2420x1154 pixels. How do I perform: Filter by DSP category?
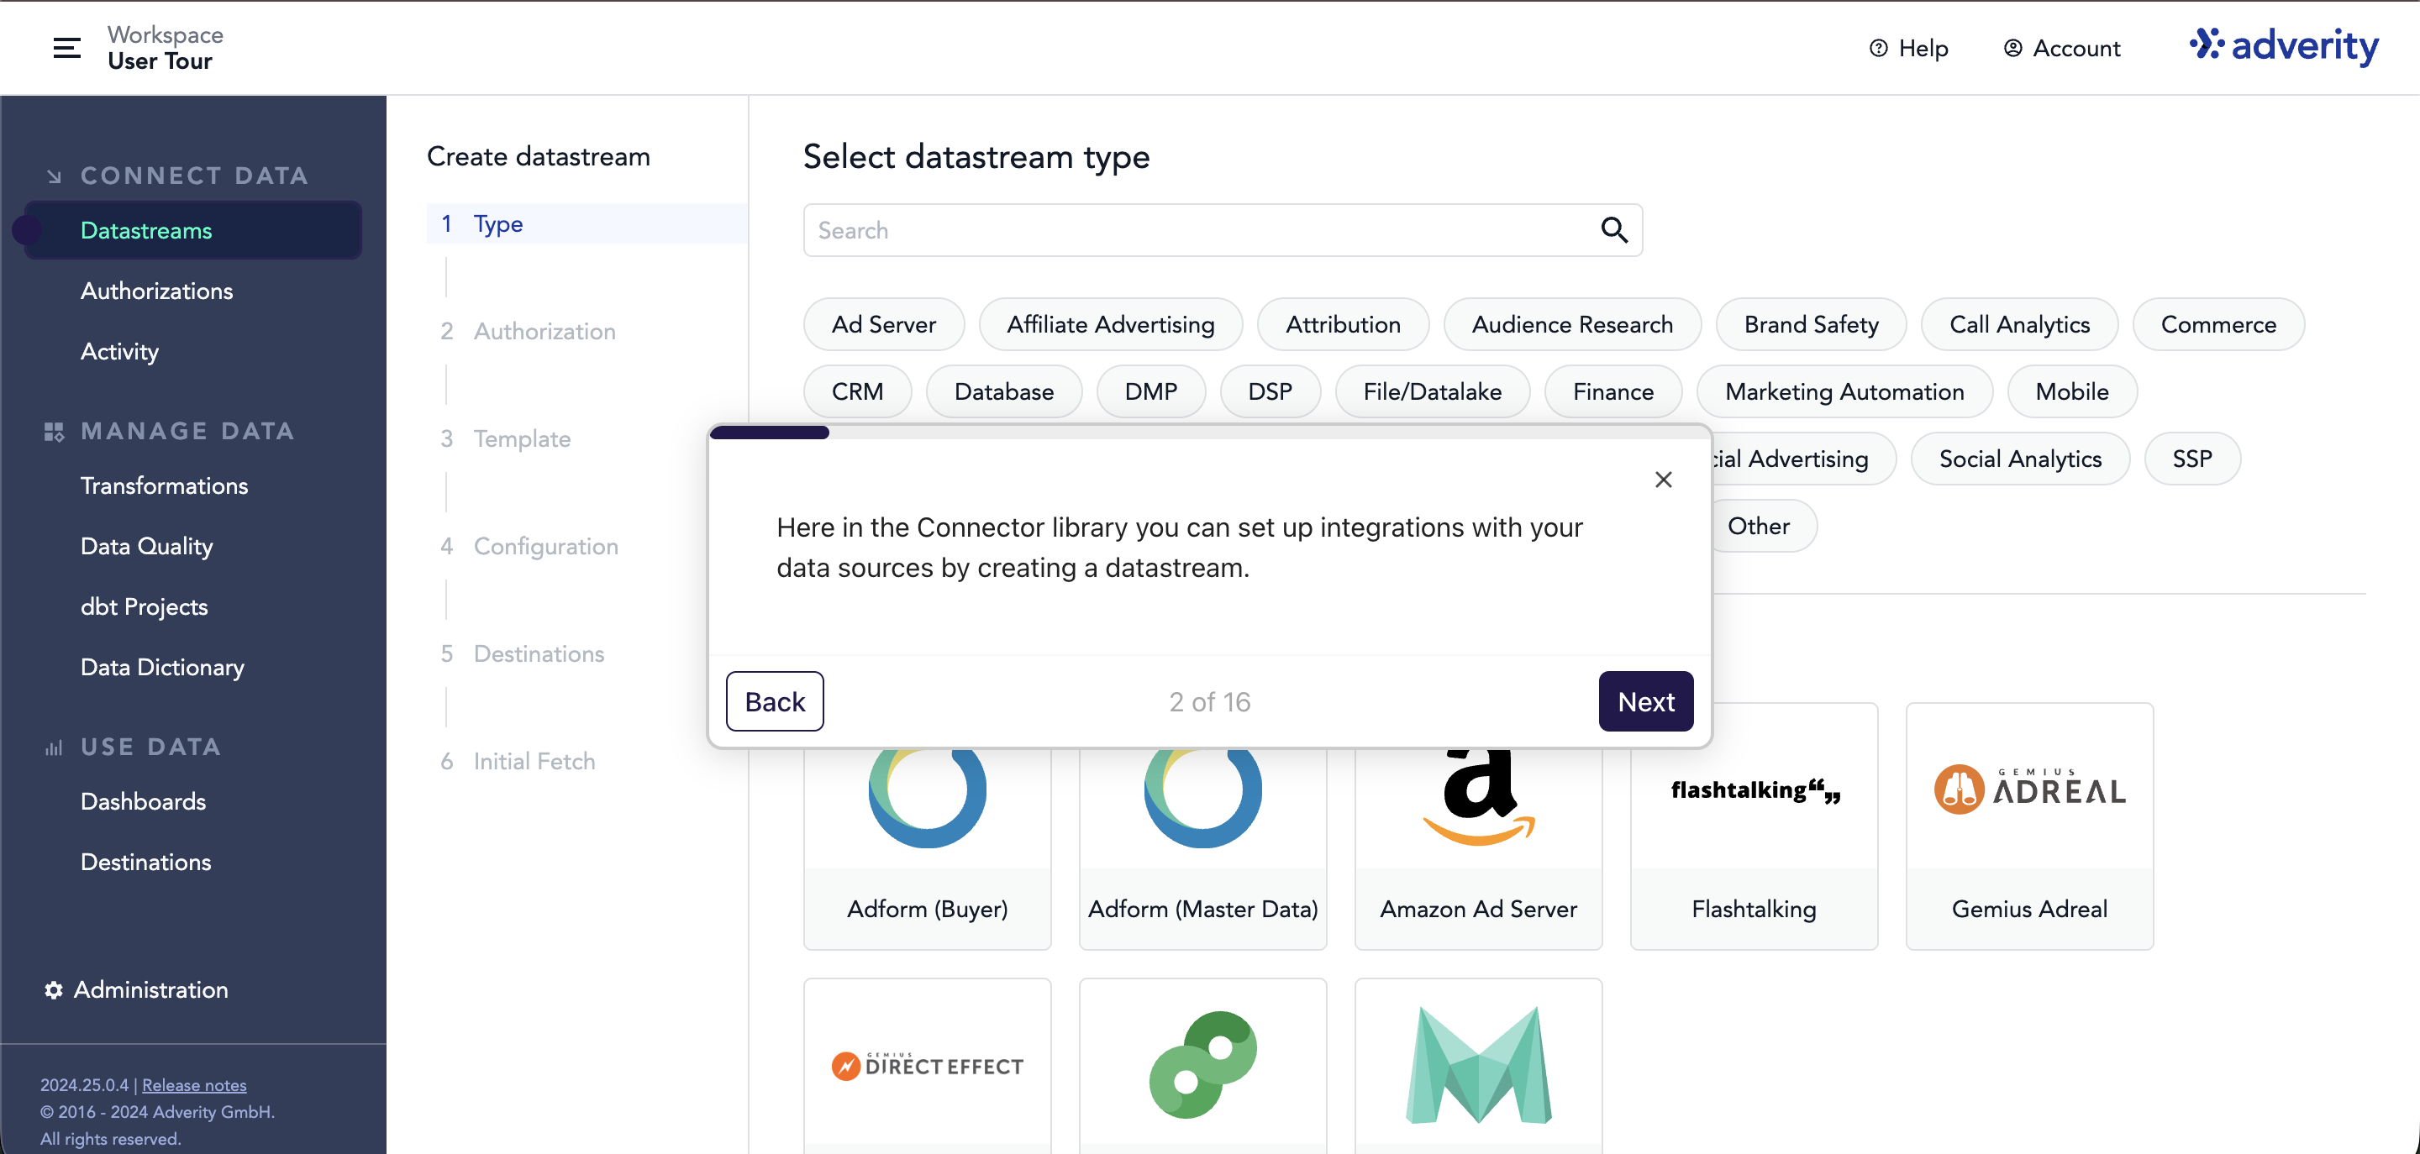1270,391
